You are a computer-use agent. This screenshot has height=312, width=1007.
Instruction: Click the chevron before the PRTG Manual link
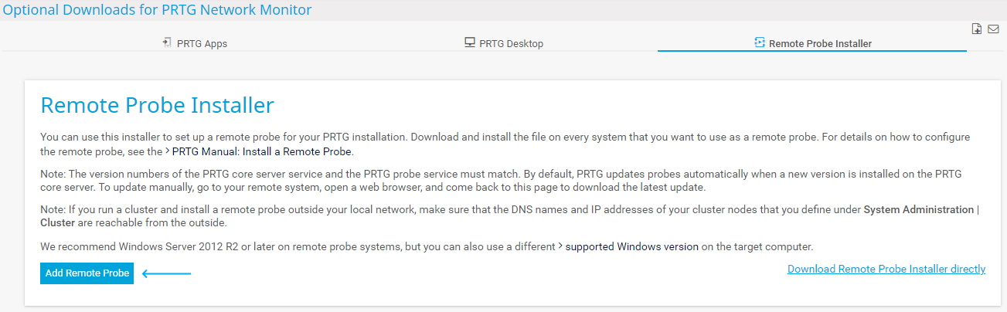tap(168, 151)
